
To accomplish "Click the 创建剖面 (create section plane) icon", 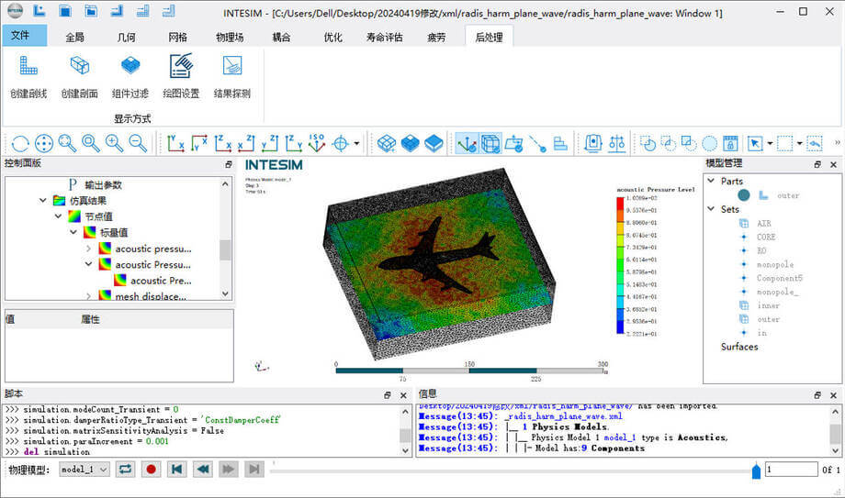I will pyautogui.click(x=79, y=68).
